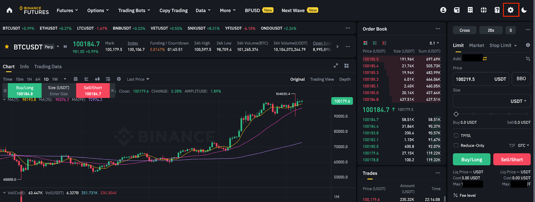Open the user profile account icon
The image size is (535, 202).
tap(443, 10)
